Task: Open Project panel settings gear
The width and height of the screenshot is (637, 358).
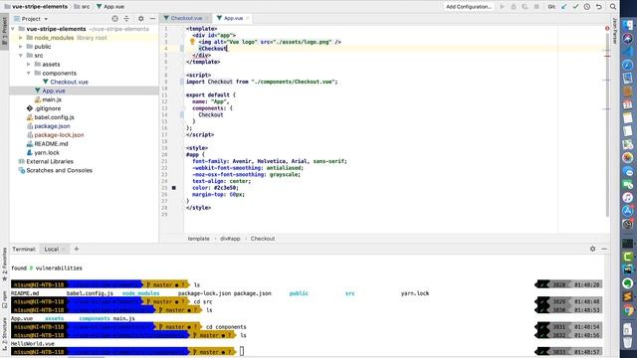Action: point(141,19)
